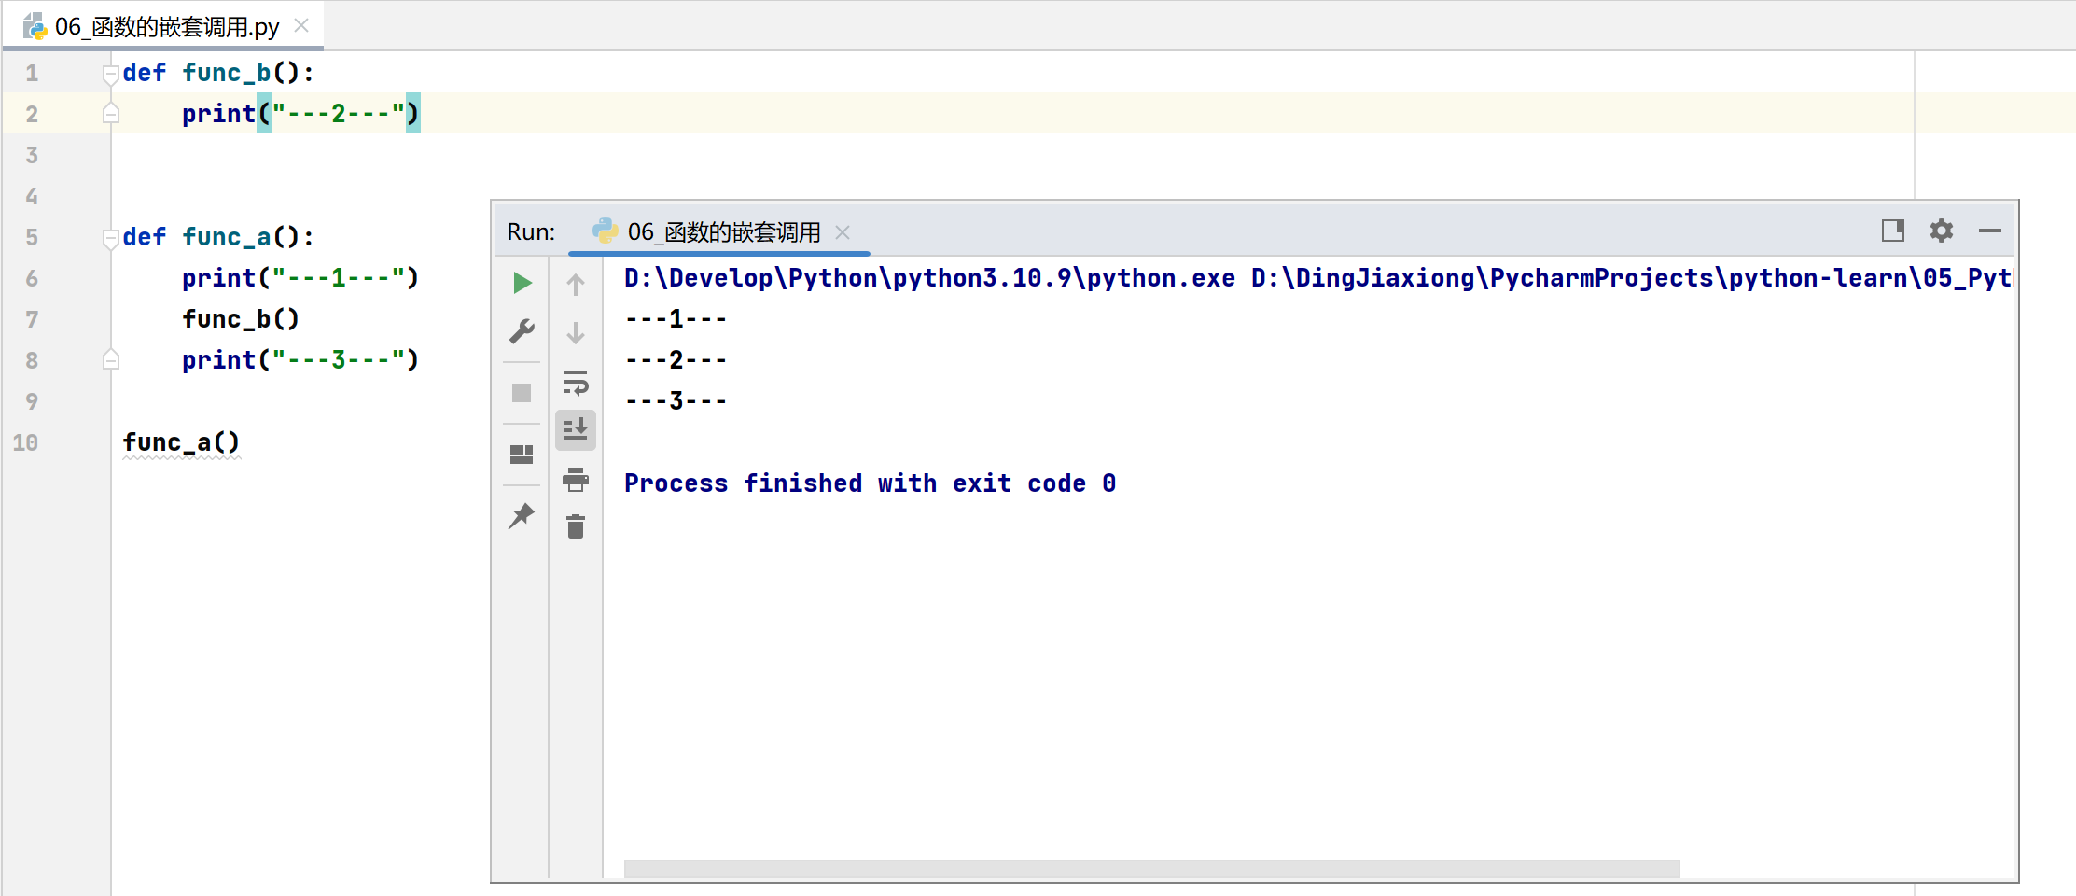Viewport: 2076px width, 896px height.
Task: Click the ---1--- console output line
Action: coord(676,319)
